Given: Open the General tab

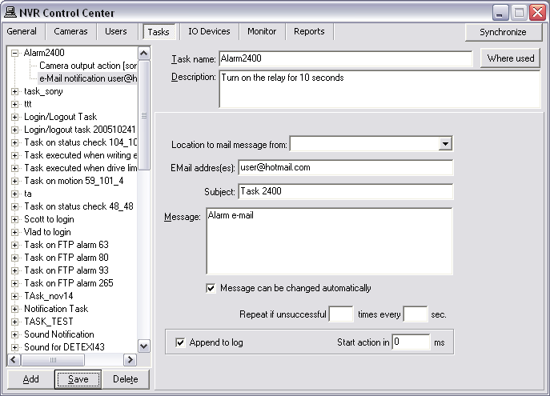Looking at the screenshot, I should [x=22, y=31].
